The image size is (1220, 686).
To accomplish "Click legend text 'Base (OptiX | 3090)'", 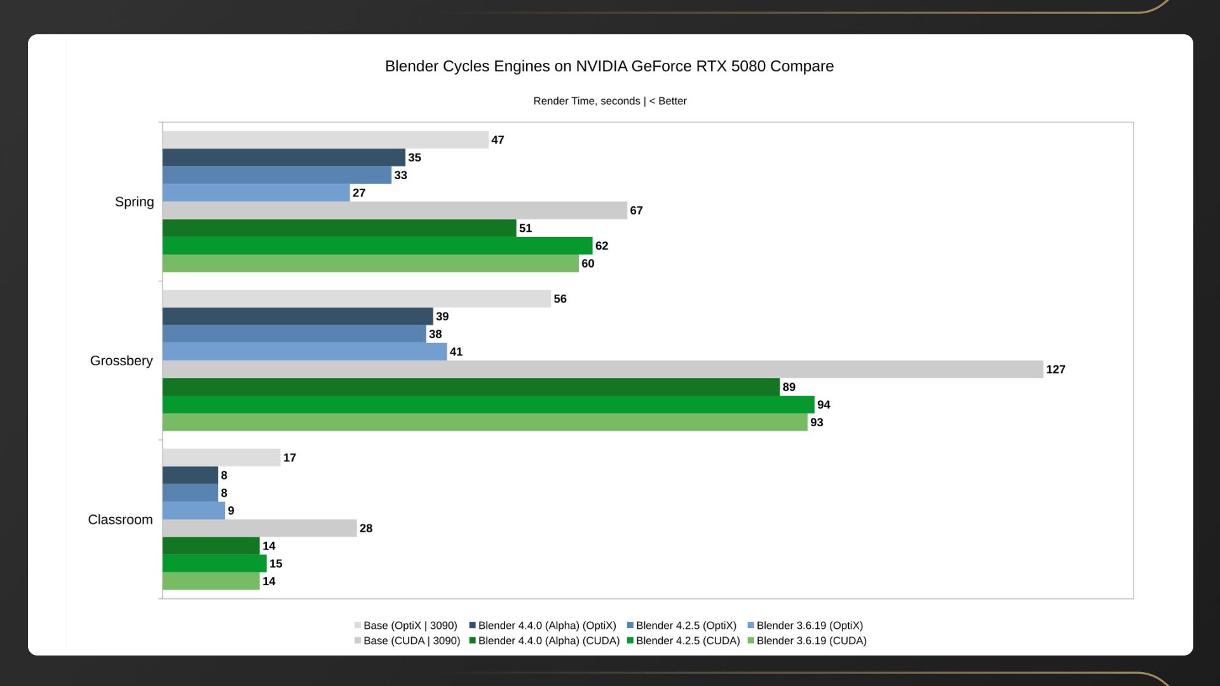I will pyautogui.click(x=410, y=626).
